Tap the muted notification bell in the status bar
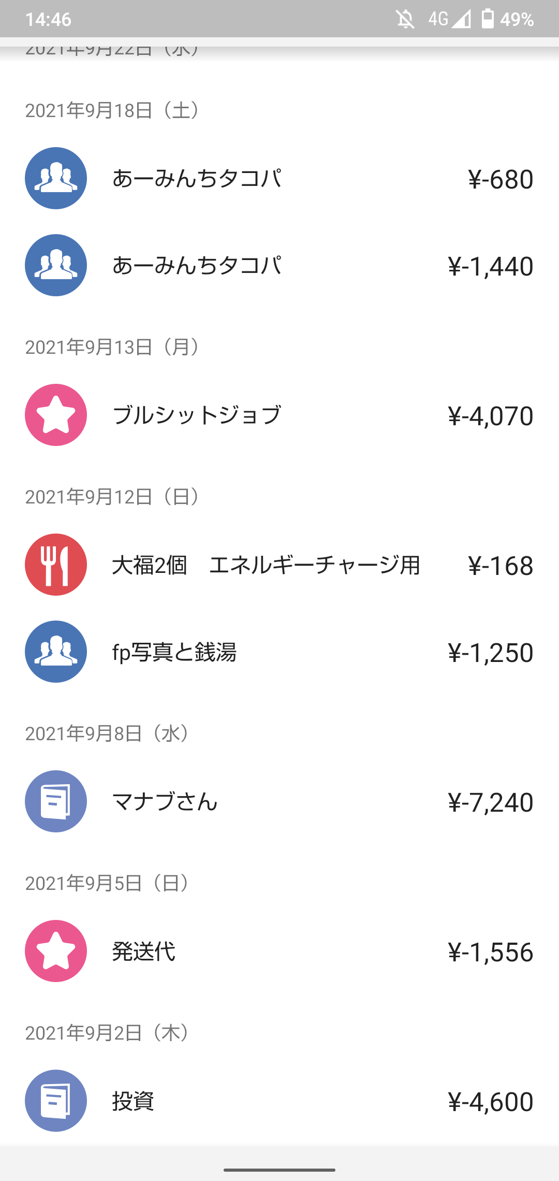 (405, 20)
